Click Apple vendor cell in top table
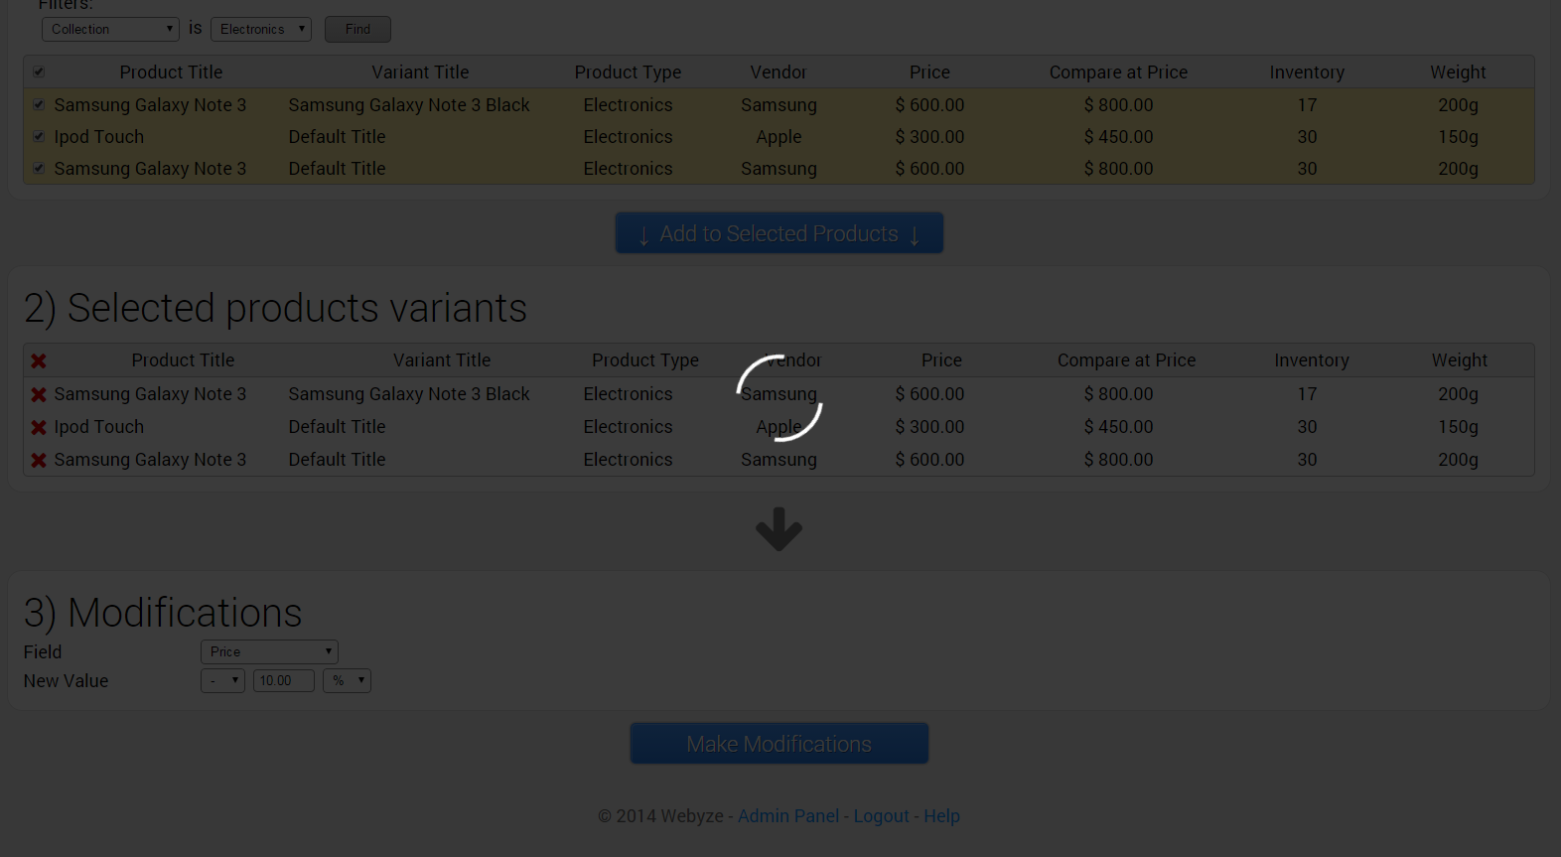This screenshot has width=1561, height=857. point(779,137)
